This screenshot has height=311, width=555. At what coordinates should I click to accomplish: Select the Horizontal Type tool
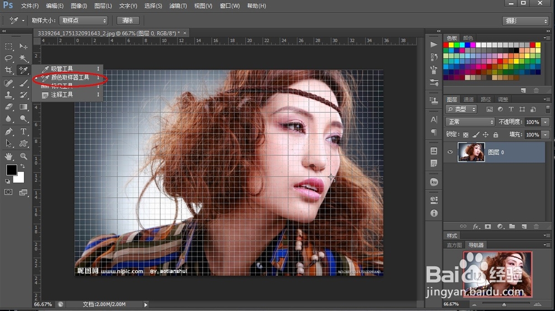(x=23, y=132)
